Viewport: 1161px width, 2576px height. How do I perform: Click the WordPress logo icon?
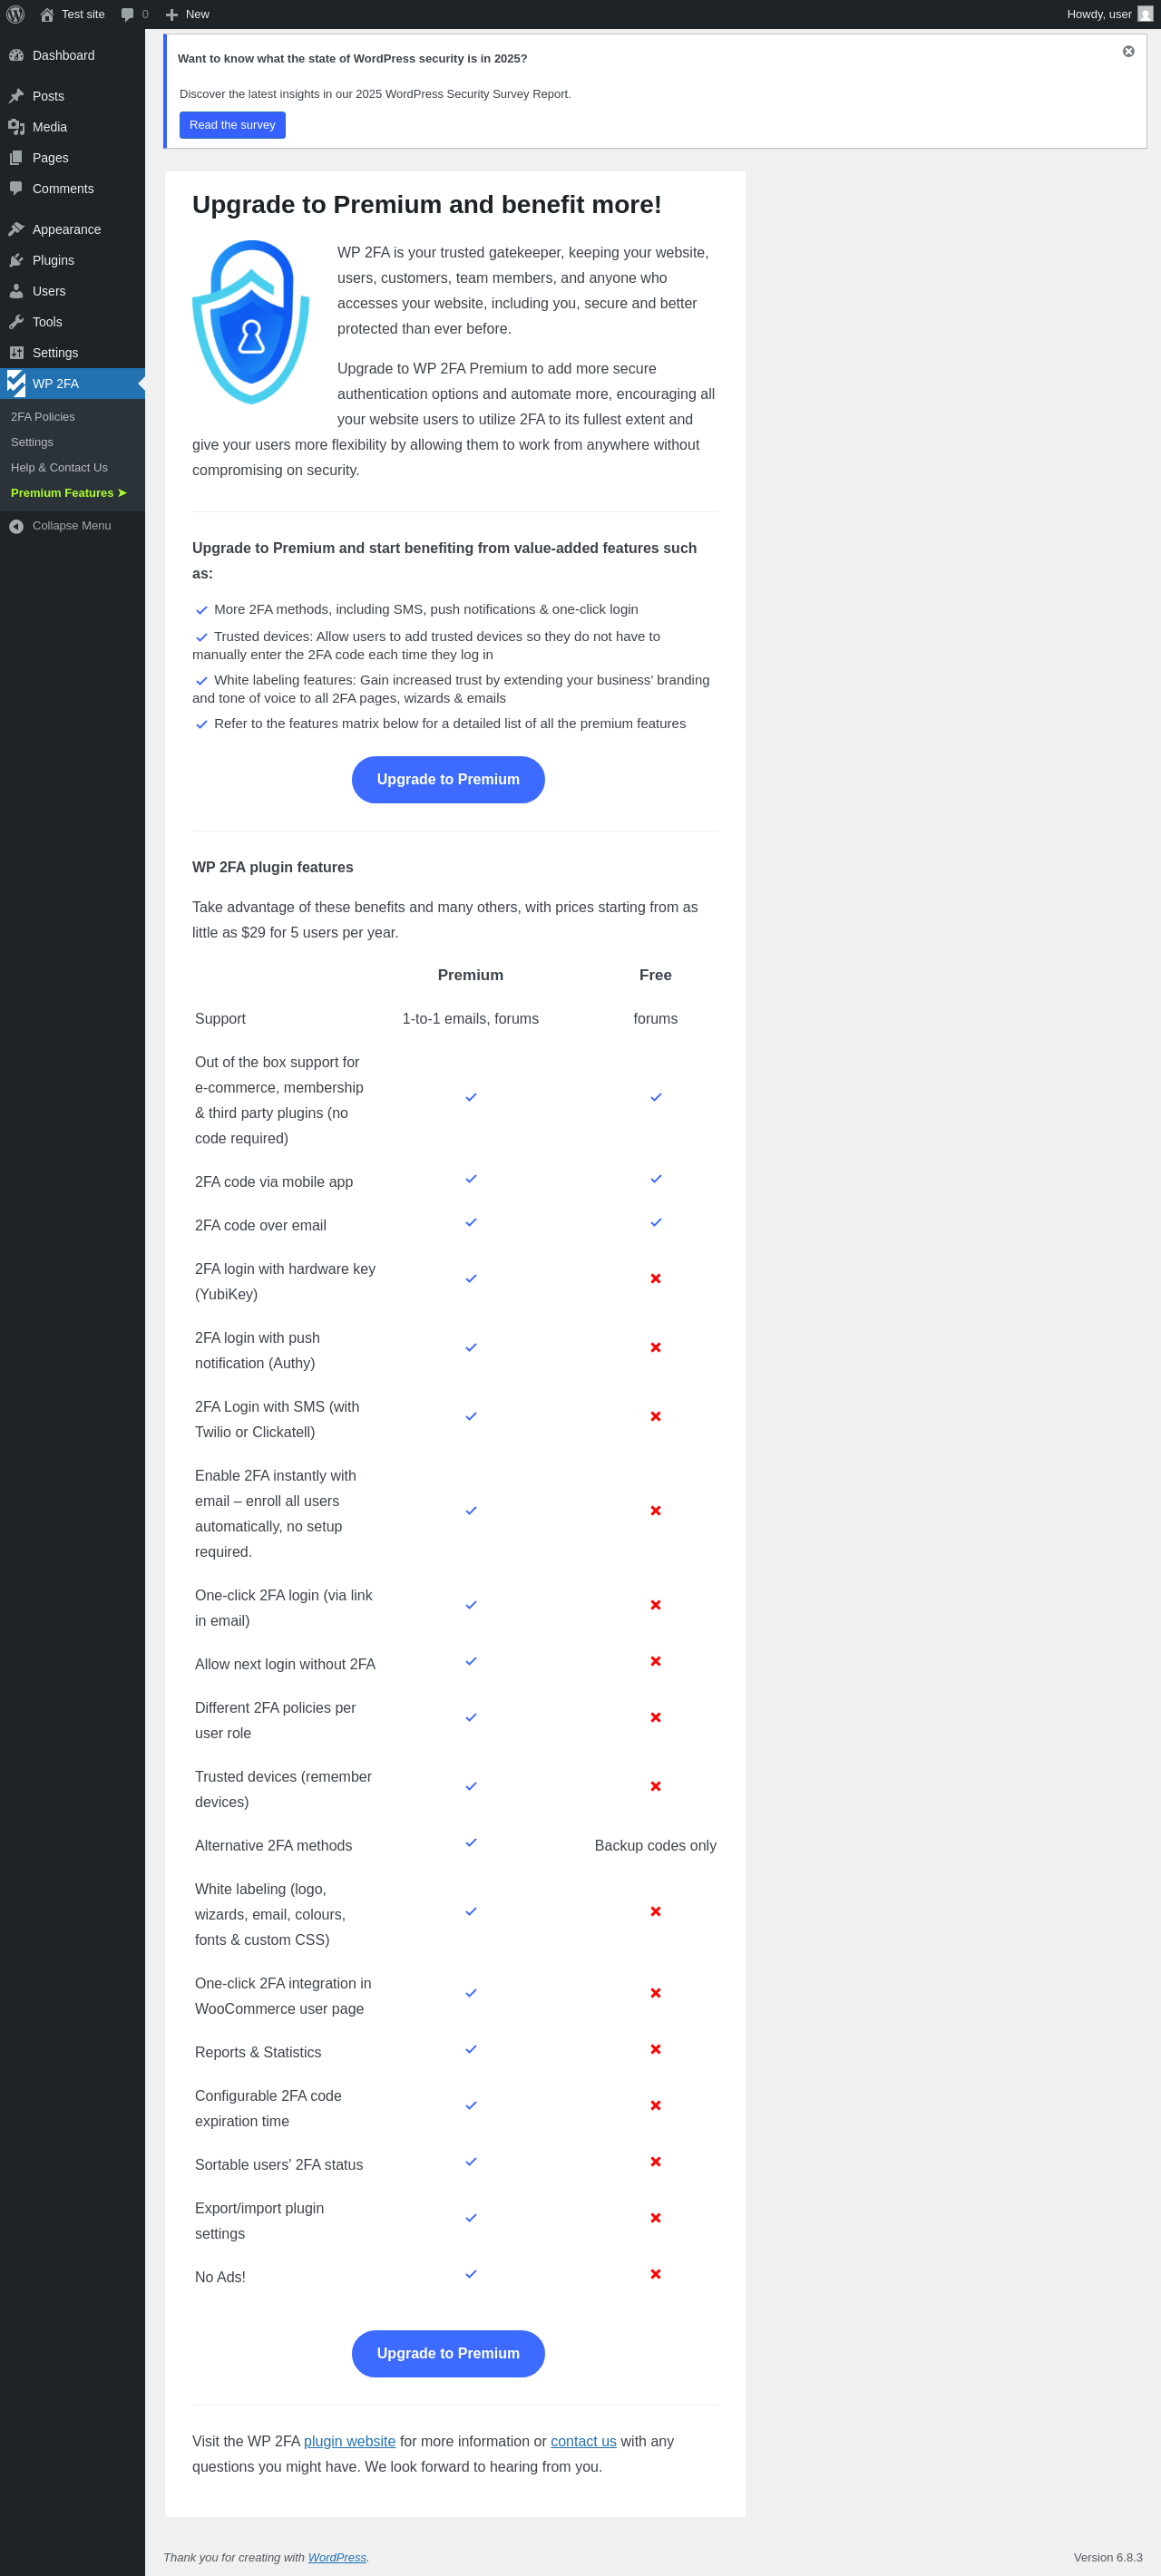(15, 14)
